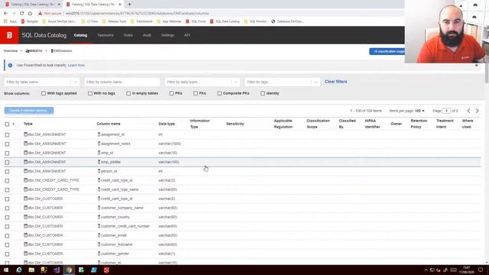The image size is (489, 275).
Task: Sort by the Data type header
Action: tap(167, 124)
